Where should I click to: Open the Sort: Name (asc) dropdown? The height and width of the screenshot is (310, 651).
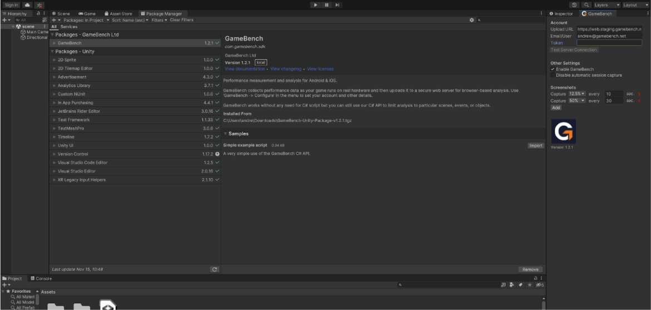(x=130, y=20)
